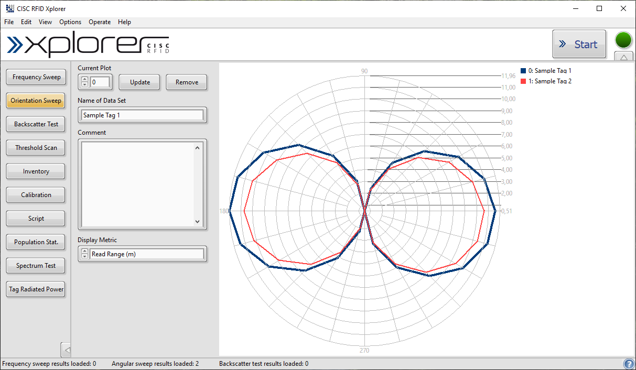Screen dimensions: 636x370
Task: Maximize the Xplorer window
Action: pos(599,8)
